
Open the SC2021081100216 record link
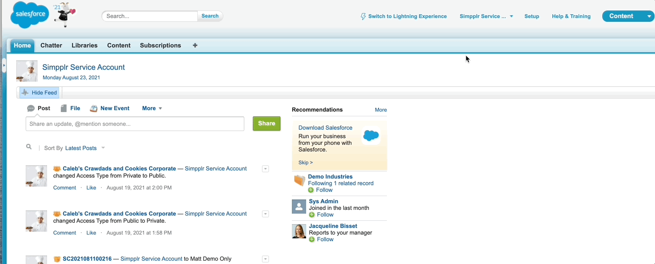click(87, 259)
